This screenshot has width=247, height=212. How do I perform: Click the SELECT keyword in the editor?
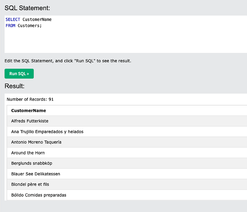[x=13, y=19]
